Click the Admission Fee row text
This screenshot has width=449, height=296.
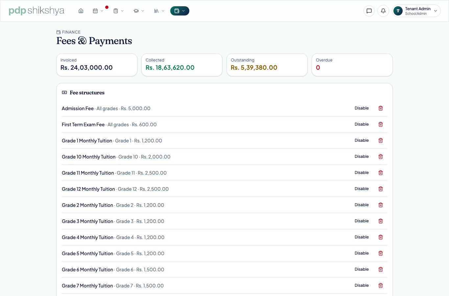(x=106, y=109)
